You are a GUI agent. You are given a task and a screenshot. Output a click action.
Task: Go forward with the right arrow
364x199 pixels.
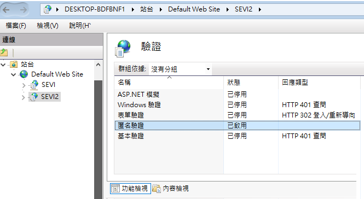[x=23, y=9]
